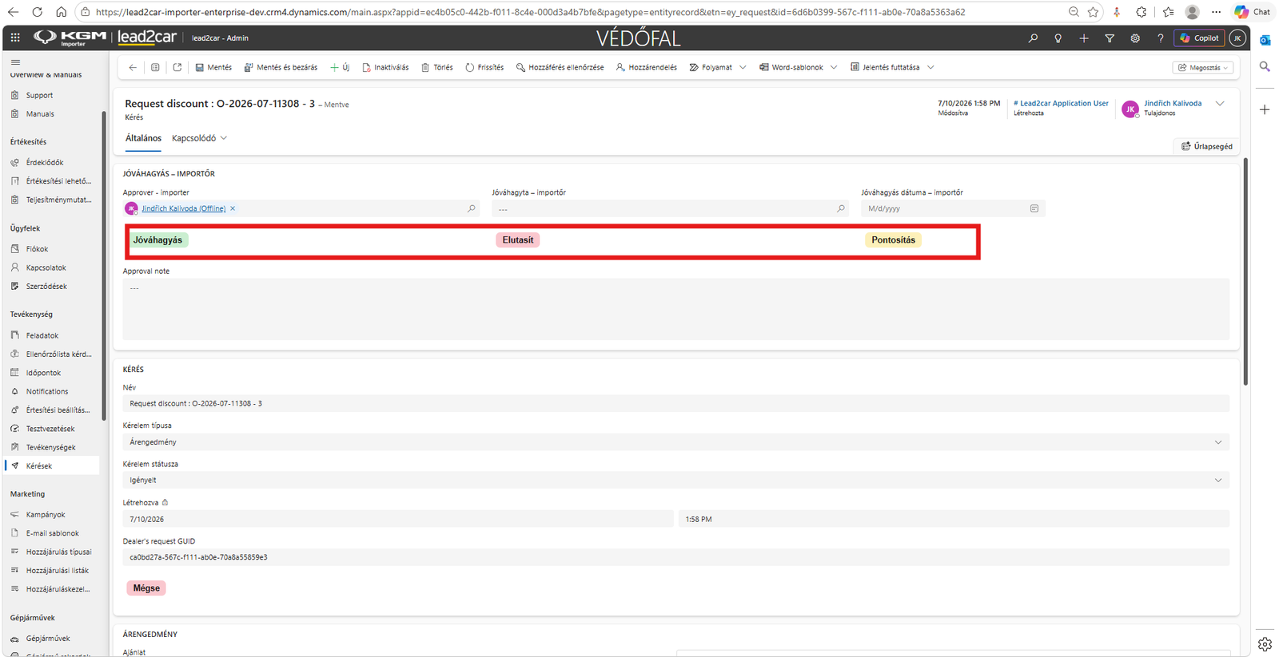Remove approver with the X icon
This screenshot has height=657, width=1279.
click(233, 208)
